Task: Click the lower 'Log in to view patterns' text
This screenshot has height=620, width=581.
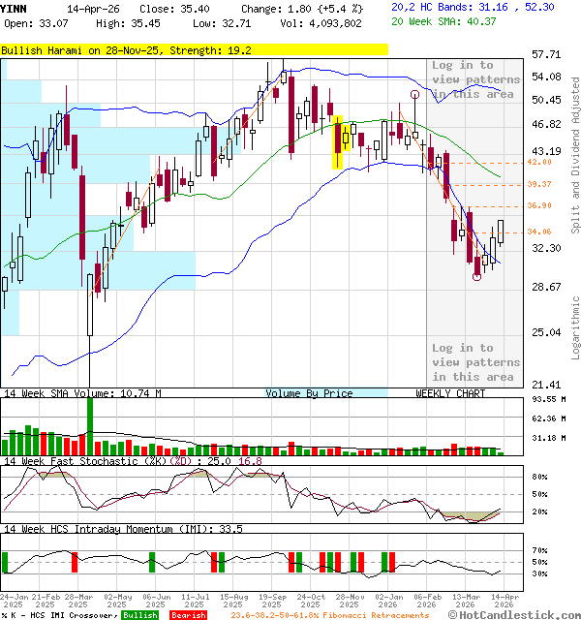Action: tap(475, 362)
